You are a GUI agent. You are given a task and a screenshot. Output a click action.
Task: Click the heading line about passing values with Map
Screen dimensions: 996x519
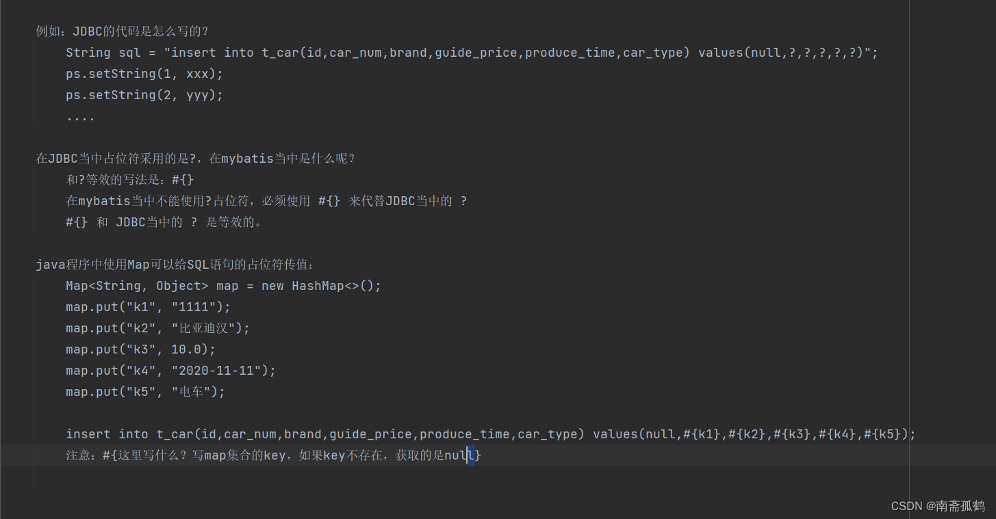pyautogui.click(x=175, y=265)
